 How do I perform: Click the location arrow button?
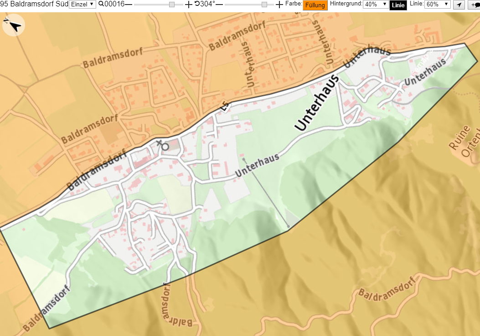(x=459, y=5)
